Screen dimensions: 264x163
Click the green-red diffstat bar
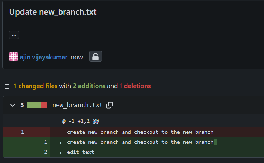(x=37, y=105)
